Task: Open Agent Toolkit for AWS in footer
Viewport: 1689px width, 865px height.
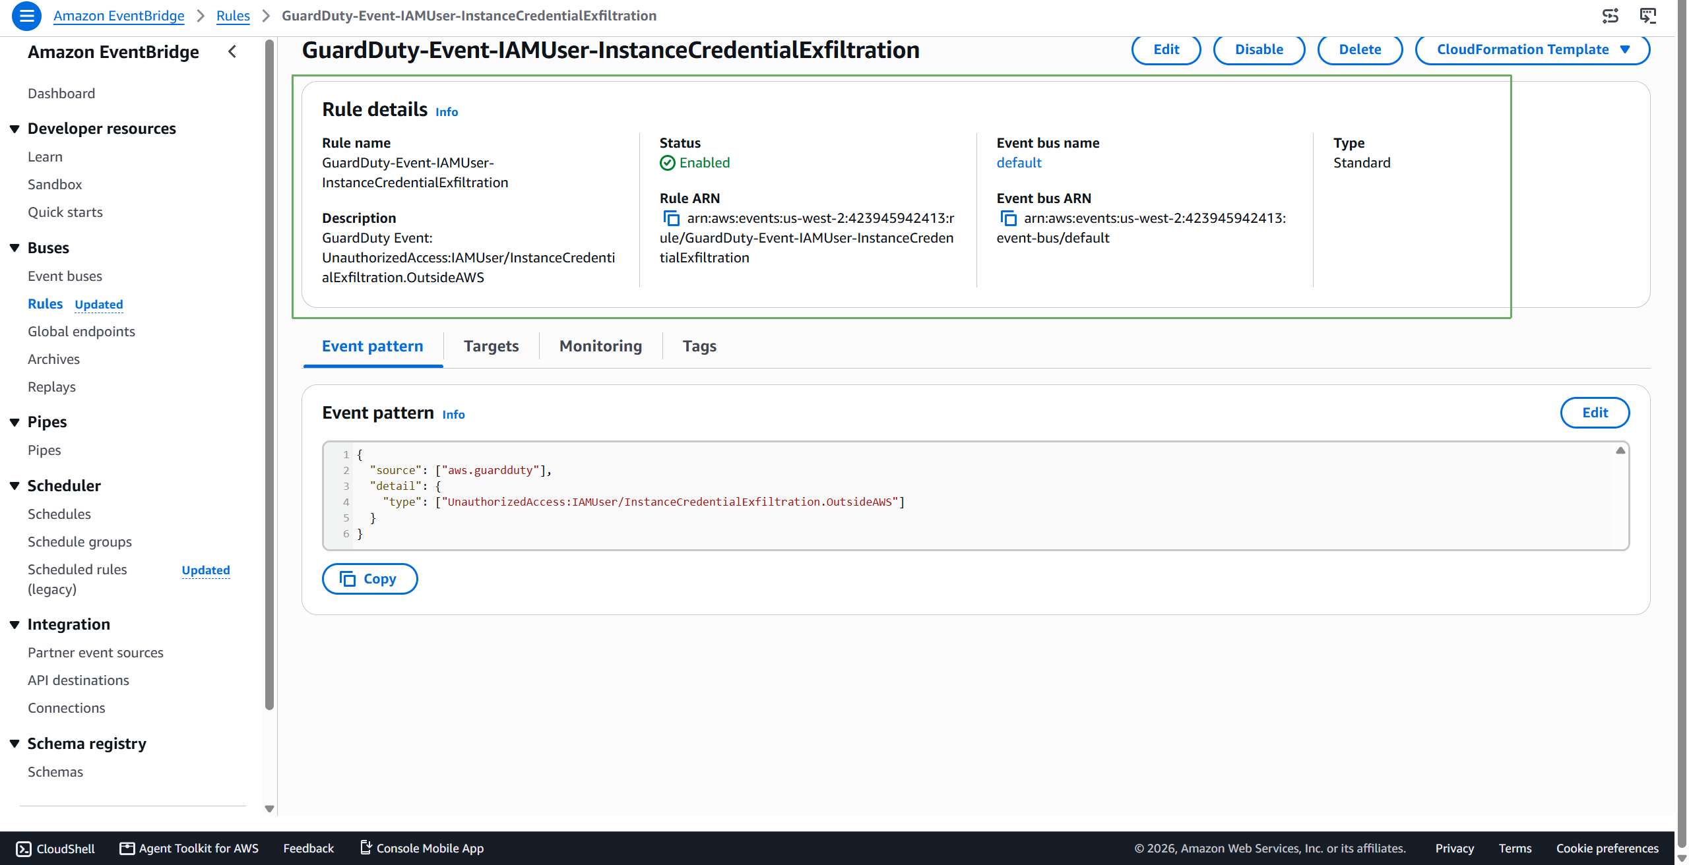Action: coord(189,849)
